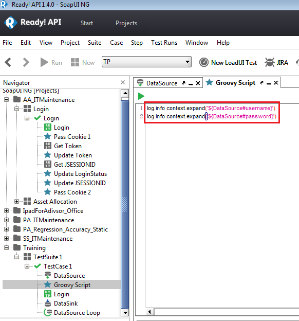Open the File menu
Screen dimensions: 299x321
click(7, 43)
